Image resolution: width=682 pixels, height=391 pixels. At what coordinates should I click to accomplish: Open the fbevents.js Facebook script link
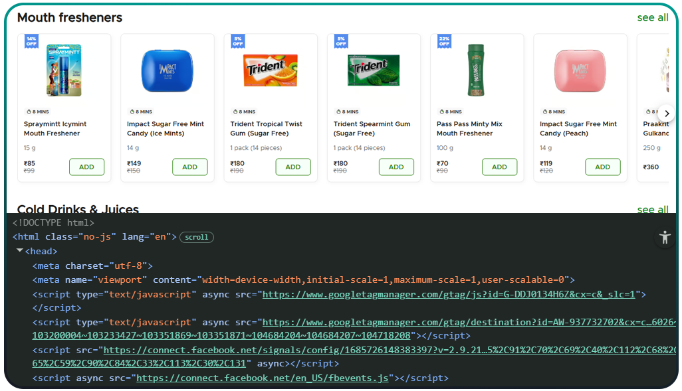click(x=263, y=377)
